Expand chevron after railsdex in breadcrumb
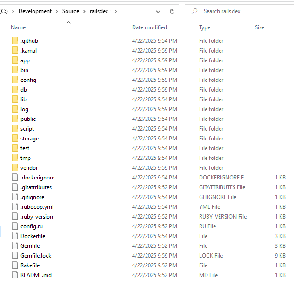 [x=115, y=11]
